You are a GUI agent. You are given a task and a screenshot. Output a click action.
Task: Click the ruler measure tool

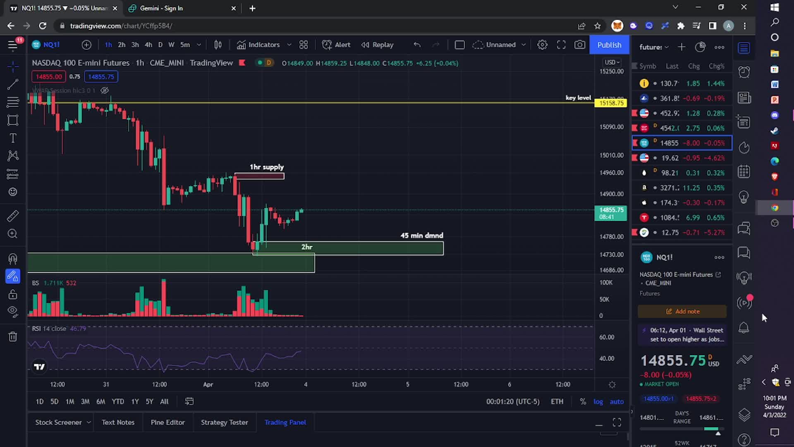click(12, 216)
